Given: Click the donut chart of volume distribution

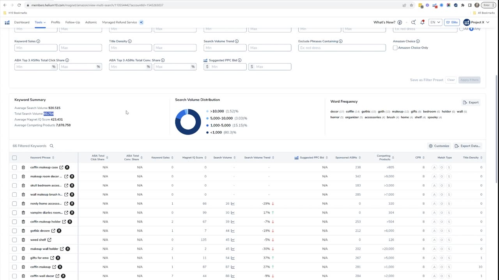Looking at the screenshot, I should click(188, 122).
